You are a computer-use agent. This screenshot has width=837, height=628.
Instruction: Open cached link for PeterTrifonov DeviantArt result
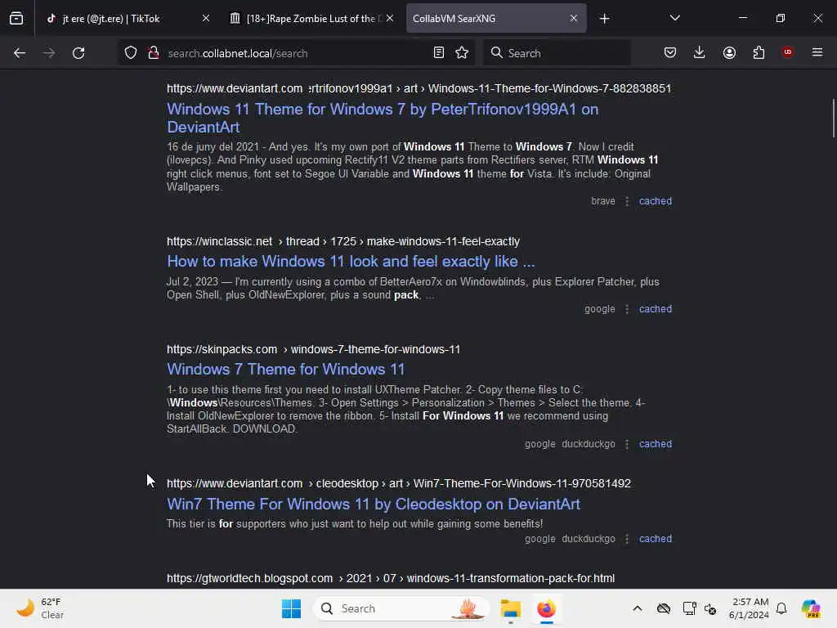pos(656,201)
